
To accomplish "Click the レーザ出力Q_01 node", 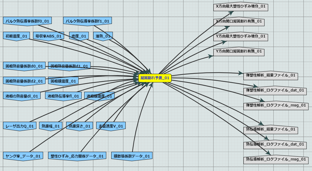I will (20, 126).
